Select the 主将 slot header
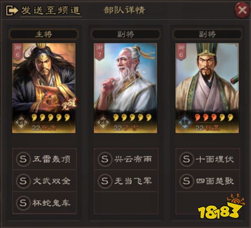Image resolution: width=251 pixels, height=228 pixels. 44,34
